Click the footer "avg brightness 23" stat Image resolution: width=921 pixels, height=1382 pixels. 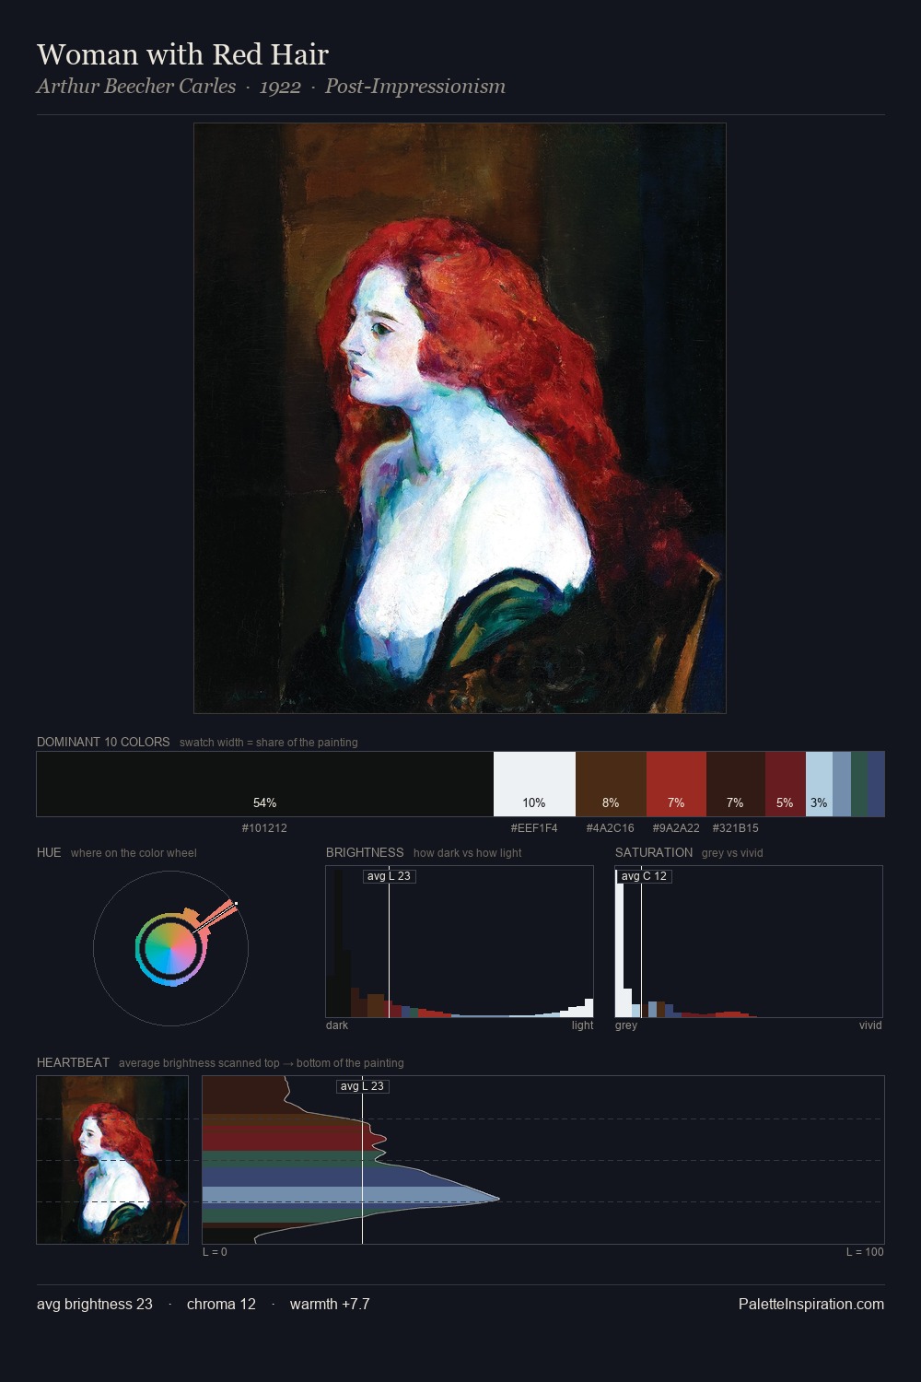[x=95, y=1304]
